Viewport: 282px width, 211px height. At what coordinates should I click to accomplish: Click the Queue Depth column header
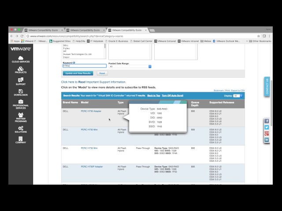pyautogui.click(x=195, y=104)
